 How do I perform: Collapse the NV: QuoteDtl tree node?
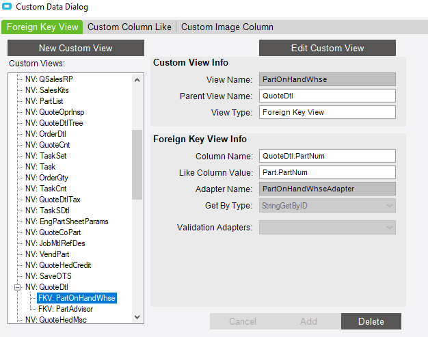[18, 287]
